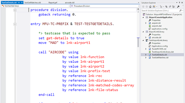Screen dimensions: 185x103
Task: Pin the Solution Explorer panel
Action: pos(180,3)
